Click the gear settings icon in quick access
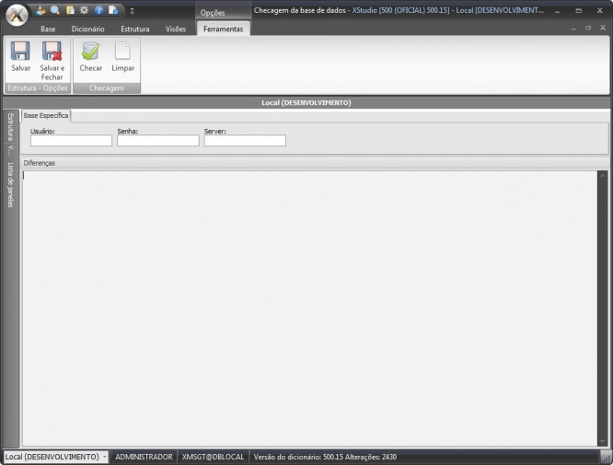Image resolution: width=613 pixels, height=465 pixels. click(84, 10)
